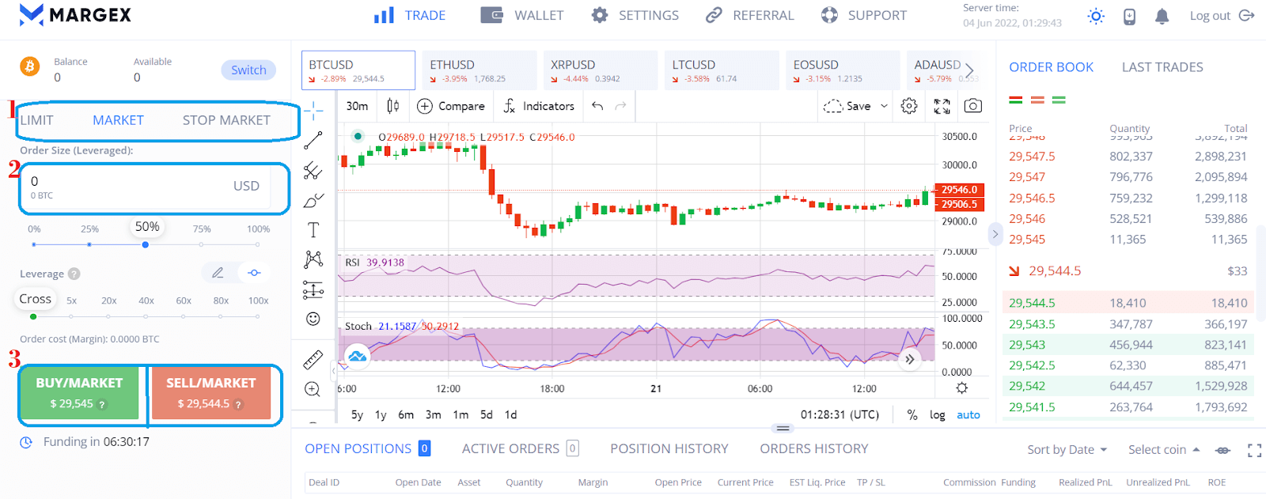Switch leverage to slider mode
The image size is (1266, 499).
[x=254, y=273]
